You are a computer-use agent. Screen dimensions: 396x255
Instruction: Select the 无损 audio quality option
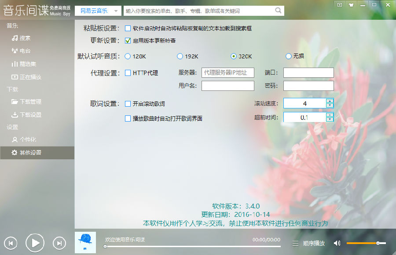click(x=289, y=56)
